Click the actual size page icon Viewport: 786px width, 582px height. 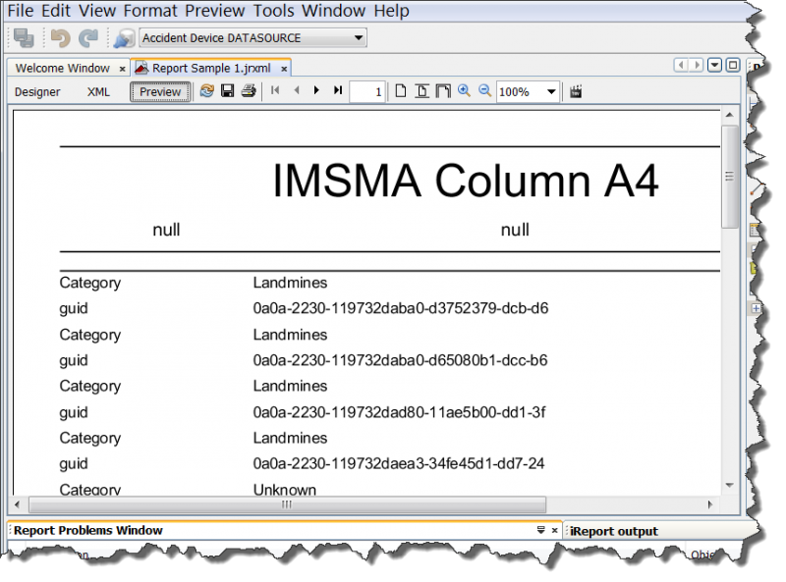click(x=401, y=91)
